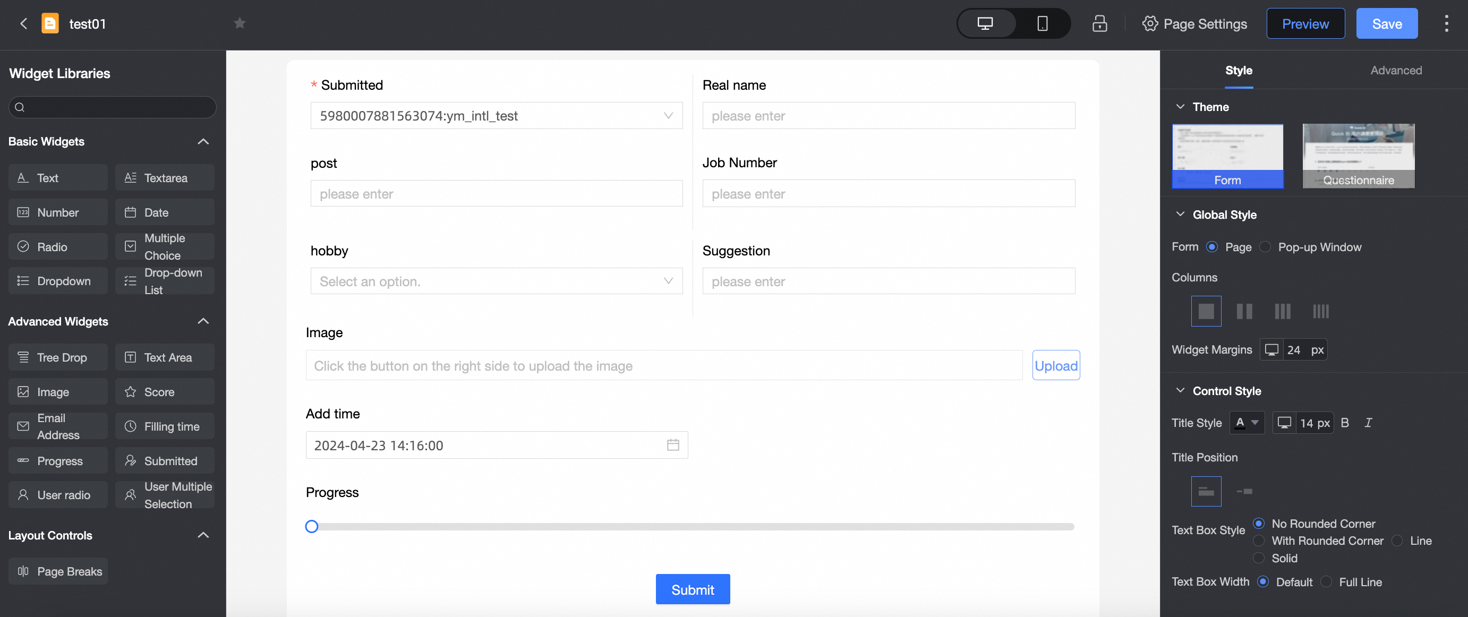Viewport: 1468px width, 617px height.
Task: Switch to the Advanced tab
Action: point(1396,70)
